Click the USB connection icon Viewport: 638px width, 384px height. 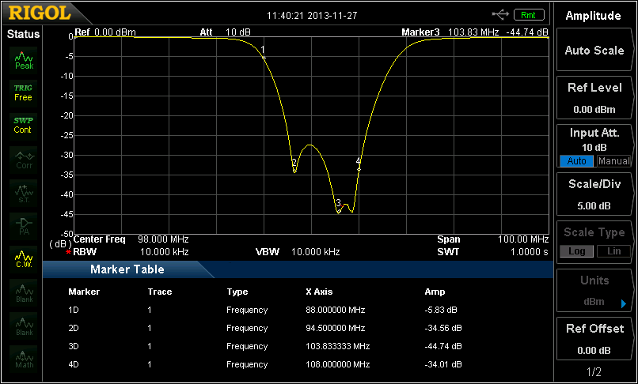point(499,14)
